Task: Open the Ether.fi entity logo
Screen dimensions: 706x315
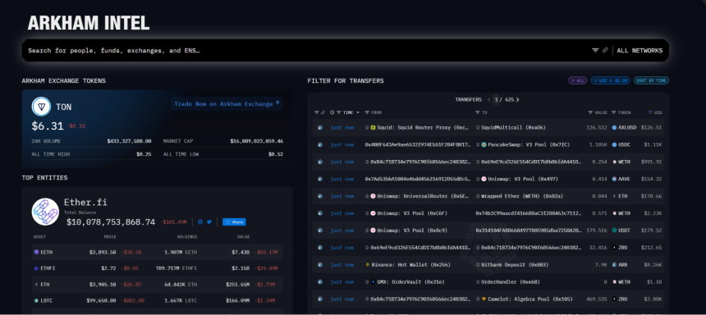Action: coord(45,212)
